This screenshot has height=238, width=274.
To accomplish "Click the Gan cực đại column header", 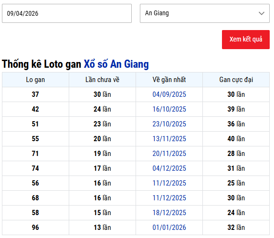I will tap(236, 80).
